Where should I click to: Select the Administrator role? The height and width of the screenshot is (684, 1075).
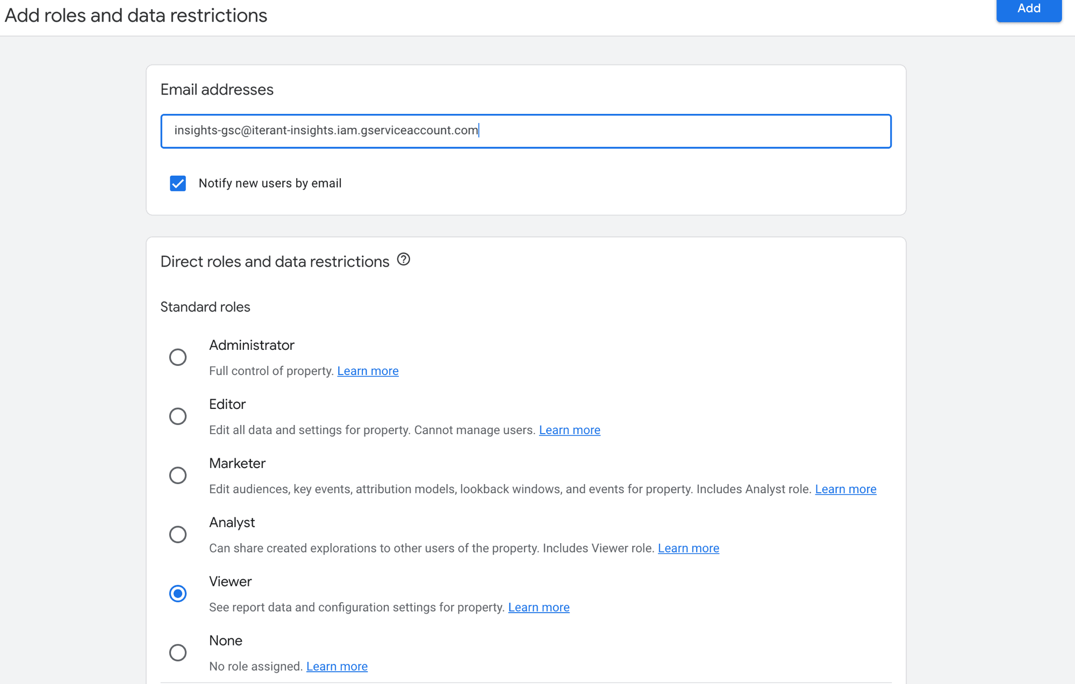(177, 357)
